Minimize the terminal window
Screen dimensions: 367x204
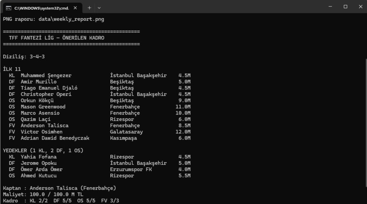tap(330, 6)
